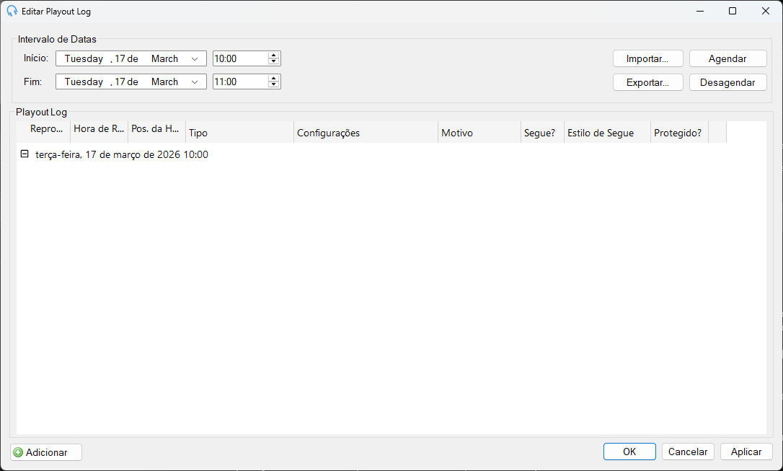This screenshot has height=471, width=783.
Task: Decrease Fim time with down spinner arrow
Action: 273,85
